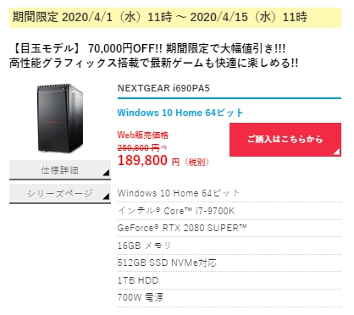The image size is (354, 315).
Task: Click the NEXTGEAR tower PC product image
Action: [60, 118]
